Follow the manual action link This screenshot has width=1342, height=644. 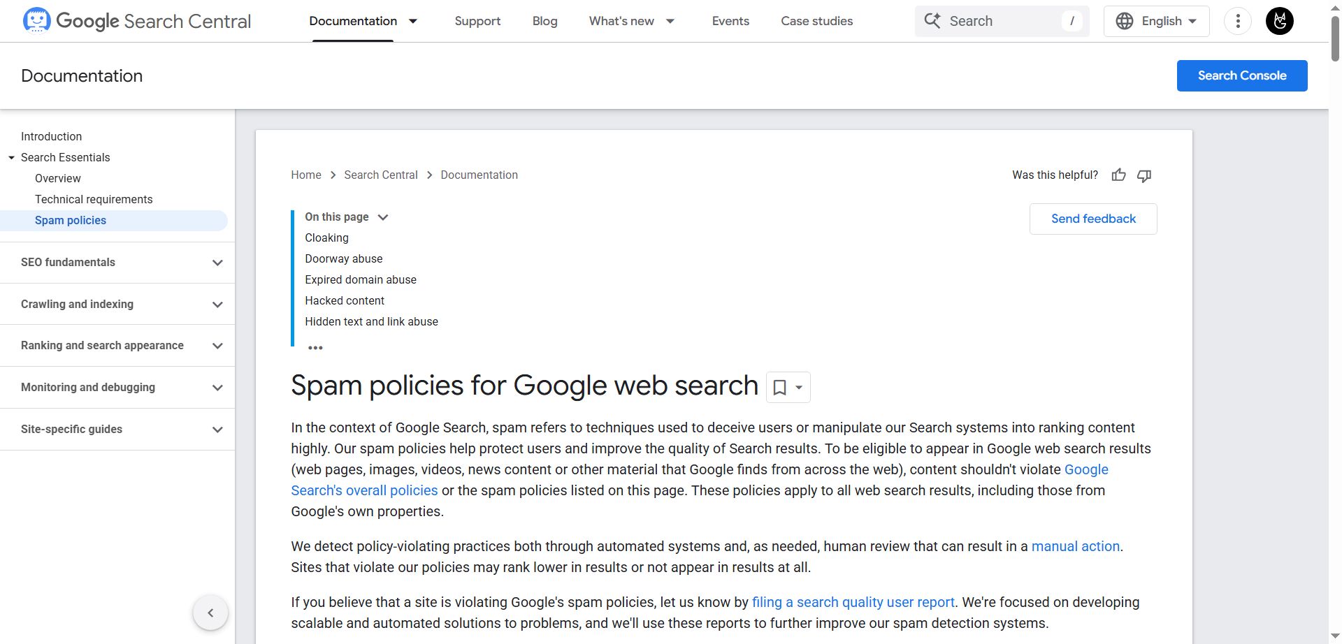tap(1076, 546)
